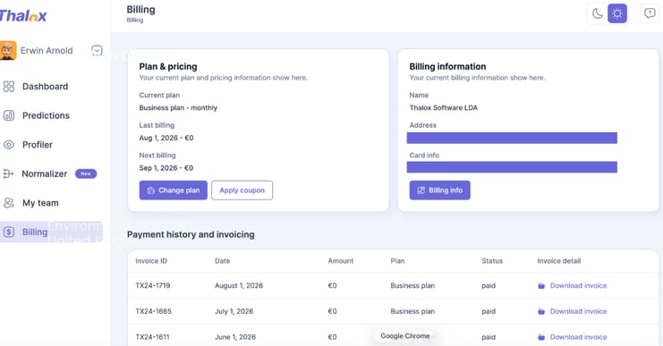
Task: Click the date June 1, 2026
Action: [x=235, y=337]
